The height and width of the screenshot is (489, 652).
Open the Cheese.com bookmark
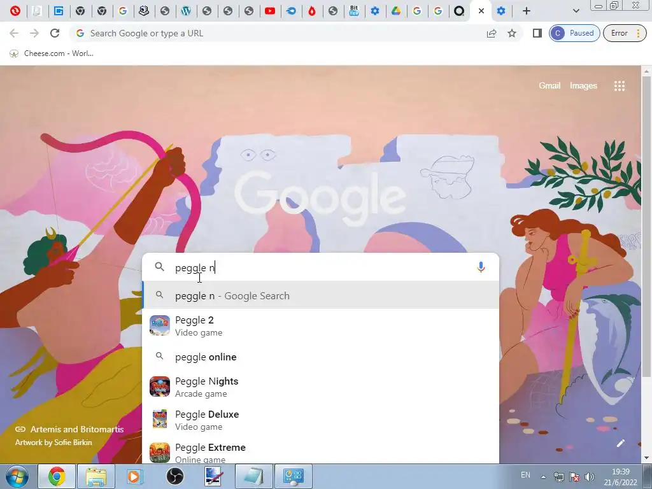[x=52, y=53]
